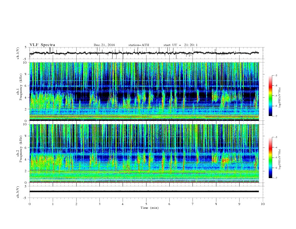296x229 pixels.
Task: Select the ch.1 color bar "log(PSD)(V²/Hz)" label
Action: pyautogui.click(x=280, y=98)
